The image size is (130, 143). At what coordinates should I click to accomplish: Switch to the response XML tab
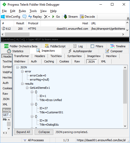(103, 61)
